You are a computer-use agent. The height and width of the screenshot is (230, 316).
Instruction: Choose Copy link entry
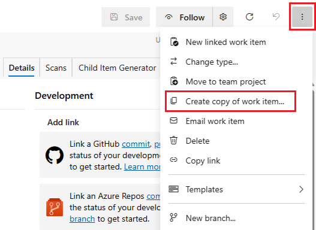[x=236, y=161]
